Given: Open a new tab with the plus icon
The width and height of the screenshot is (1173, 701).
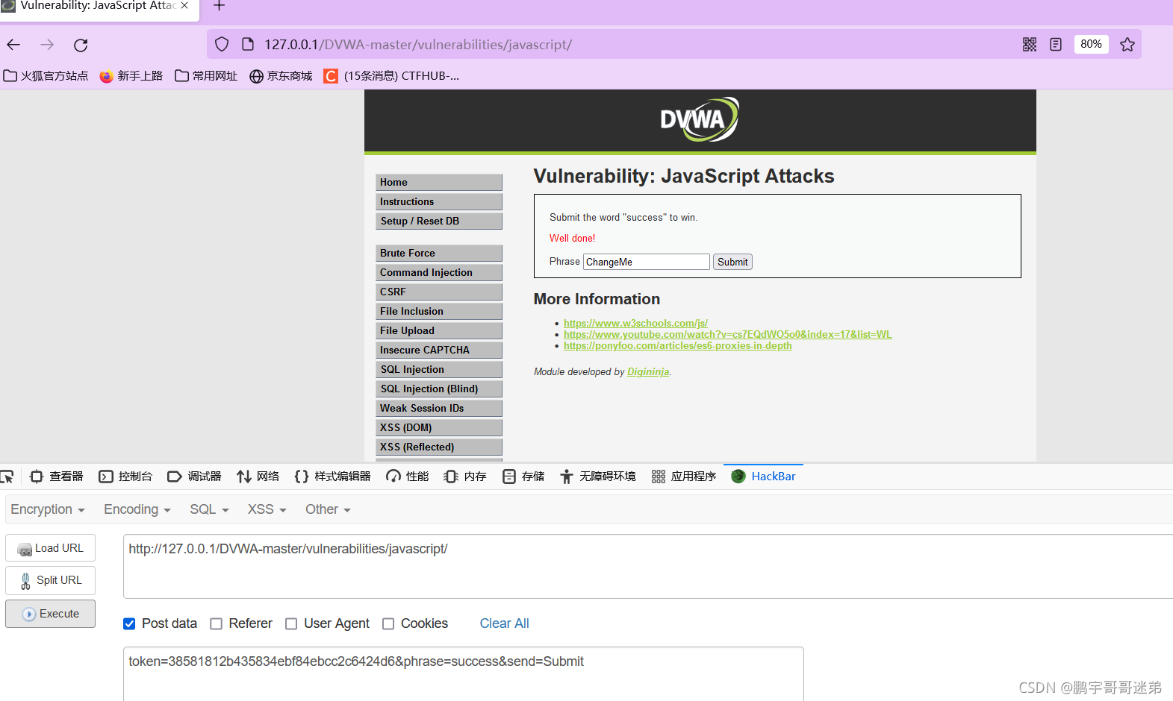Looking at the screenshot, I should (219, 6).
